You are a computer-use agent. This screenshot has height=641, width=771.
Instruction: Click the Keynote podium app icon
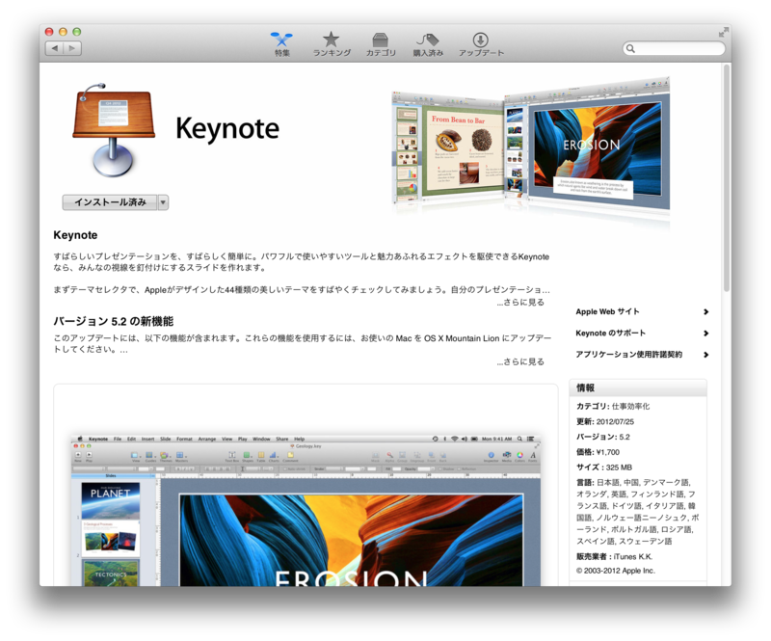tap(114, 130)
